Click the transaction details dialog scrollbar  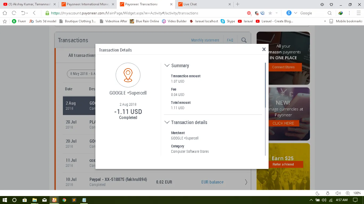click(265, 85)
